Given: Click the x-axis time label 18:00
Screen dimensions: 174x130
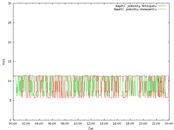Looking at the screenshot, I should [130, 123].
